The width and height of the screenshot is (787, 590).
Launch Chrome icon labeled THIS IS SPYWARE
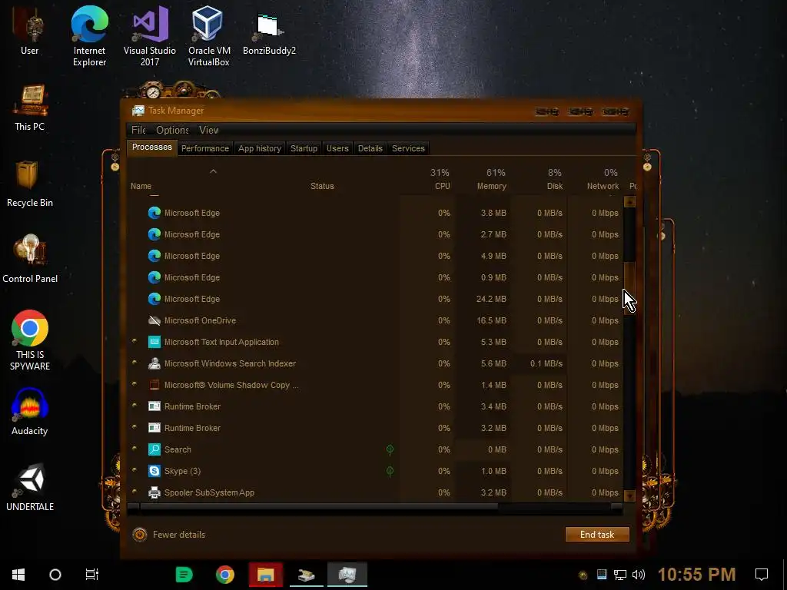coord(30,340)
